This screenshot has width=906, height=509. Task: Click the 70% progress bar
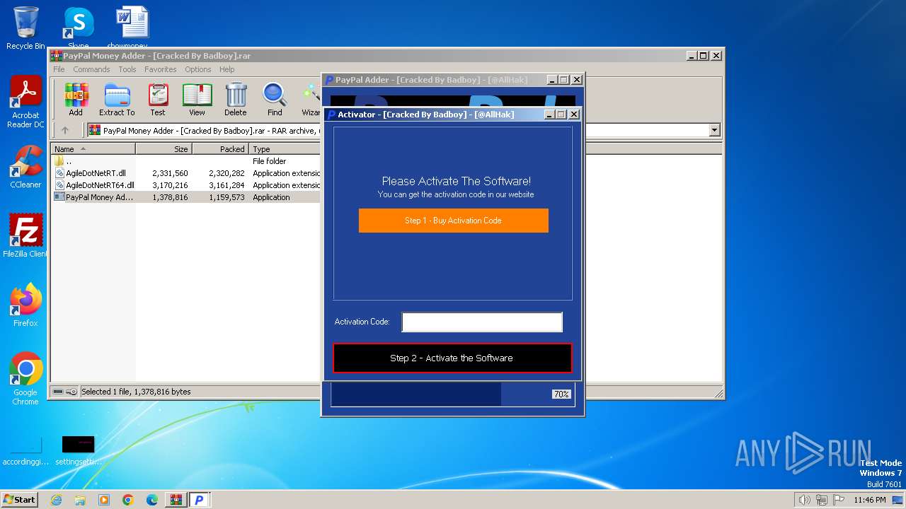click(x=453, y=394)
